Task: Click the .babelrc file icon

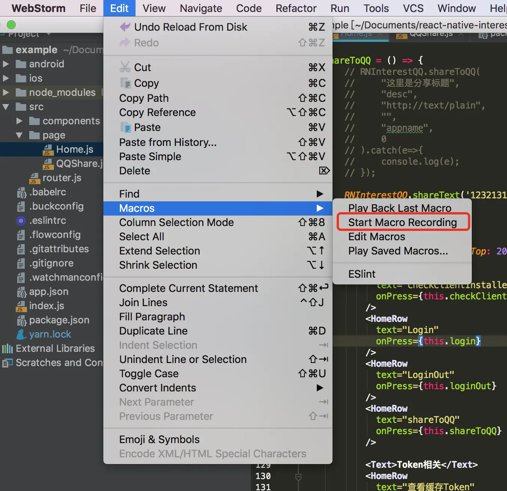Action: 21,192
